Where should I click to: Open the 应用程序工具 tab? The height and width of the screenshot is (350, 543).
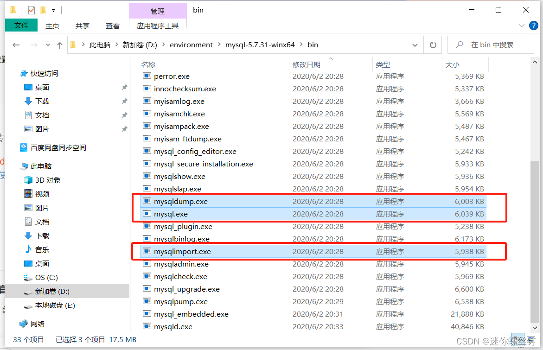pos(158,25)
